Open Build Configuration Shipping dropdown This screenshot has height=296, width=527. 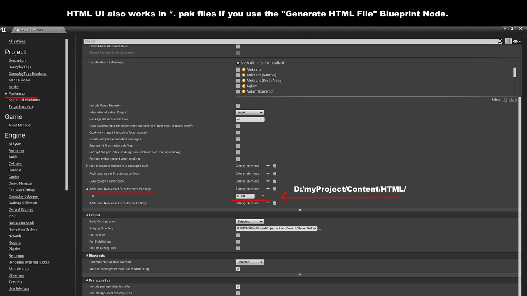[x=250, y=222]
